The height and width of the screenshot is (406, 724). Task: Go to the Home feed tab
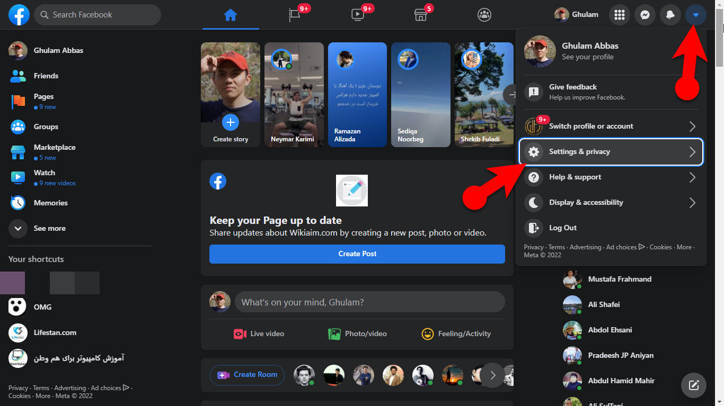[230, 15]
